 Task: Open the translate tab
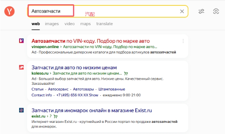(104, 24)
